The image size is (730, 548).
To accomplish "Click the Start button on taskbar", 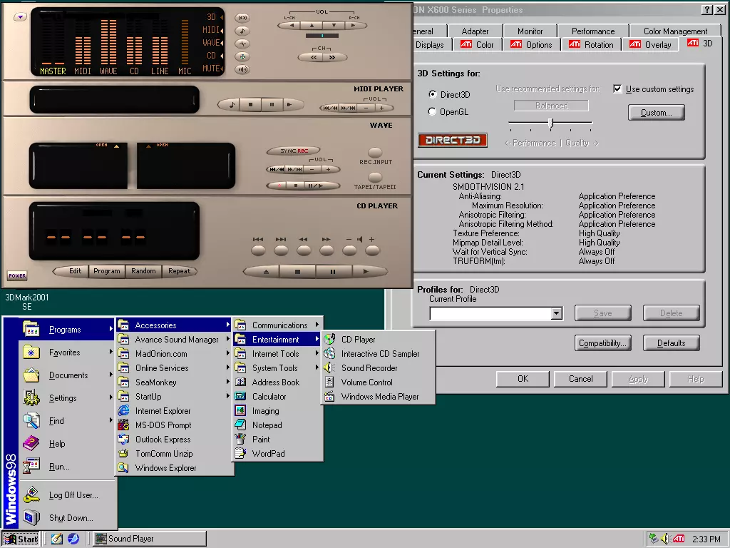I will coord(21,539).
